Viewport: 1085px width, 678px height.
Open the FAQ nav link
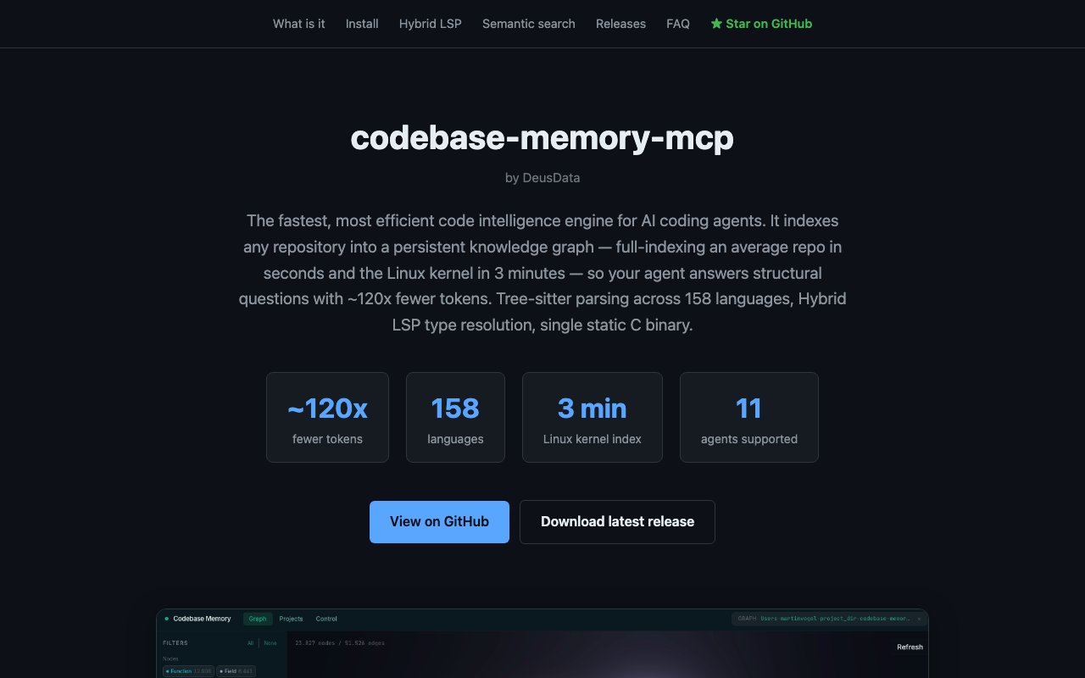pos(678,24)
